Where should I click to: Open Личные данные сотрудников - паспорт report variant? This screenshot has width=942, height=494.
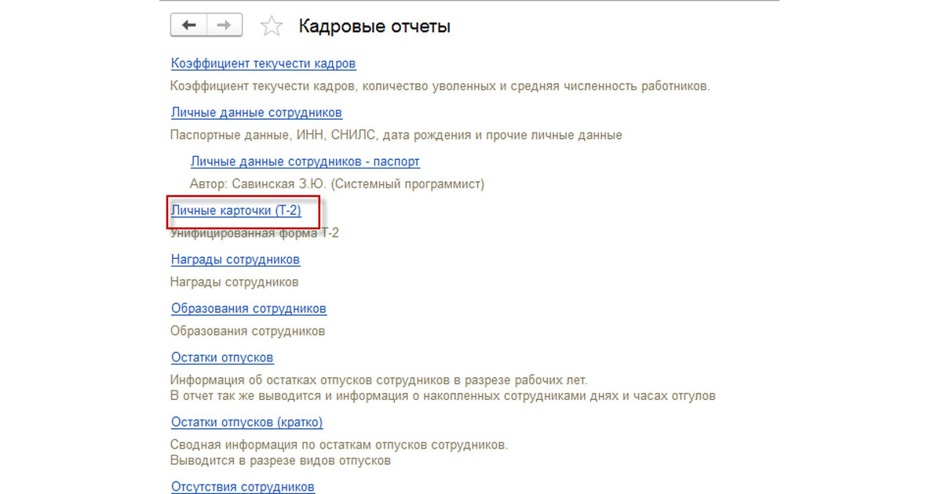click(305, 162)
